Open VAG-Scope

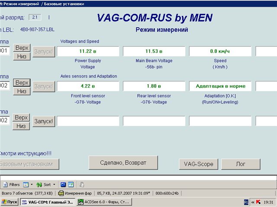point(198,164)
